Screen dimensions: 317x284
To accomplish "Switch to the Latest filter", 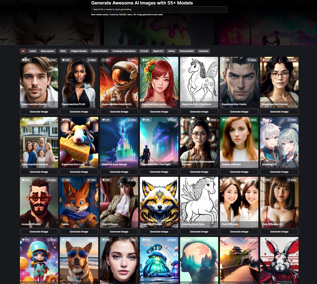I will tap(32, 51).
